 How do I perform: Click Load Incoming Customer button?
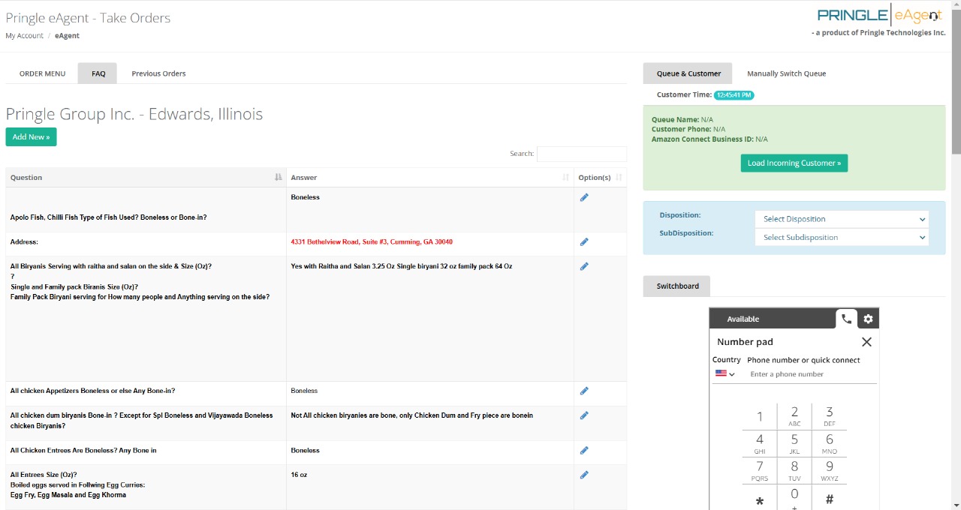pyautogui.click(x=794, y=163)
